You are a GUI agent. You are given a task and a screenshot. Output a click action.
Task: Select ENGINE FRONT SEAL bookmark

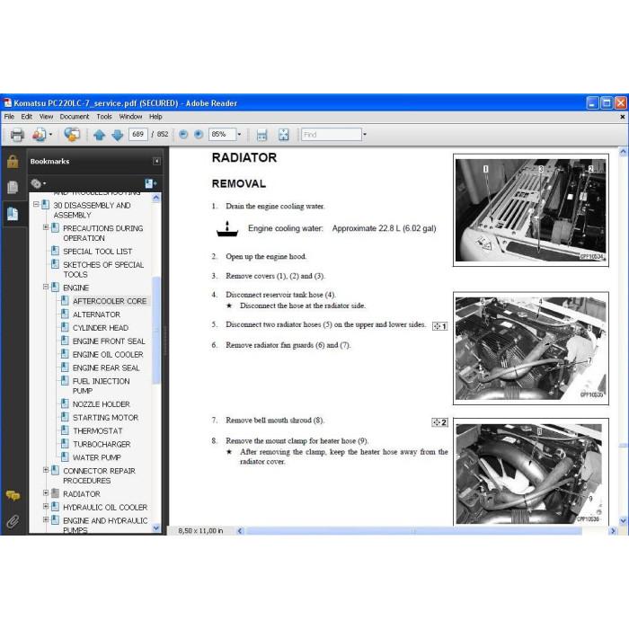click(109, 341)
